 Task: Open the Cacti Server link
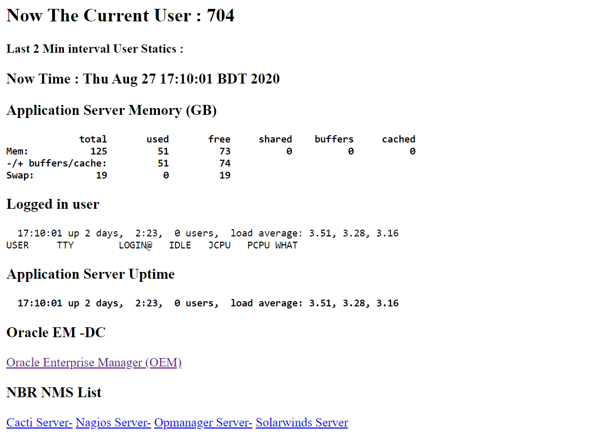(x=39, y=423)
